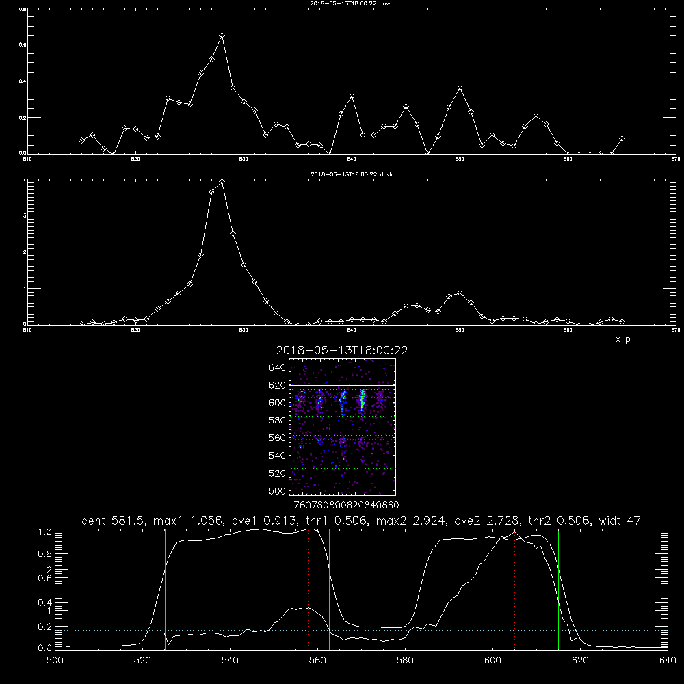
Task: Click the horizontal threshold line at 0.5 in the bottom plot
Action: (362, 590)
